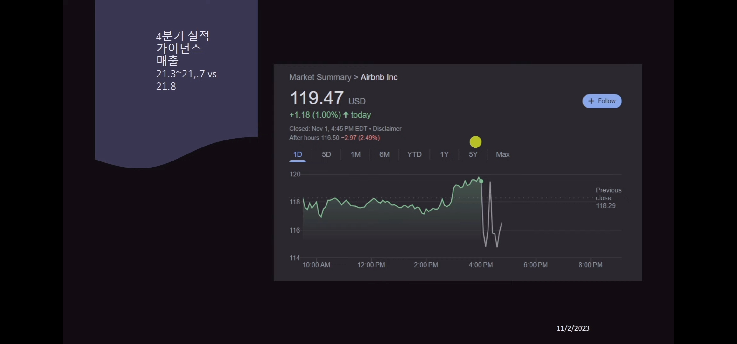
Task: Click the green closing price dot on chart
Action: point(481,181)
